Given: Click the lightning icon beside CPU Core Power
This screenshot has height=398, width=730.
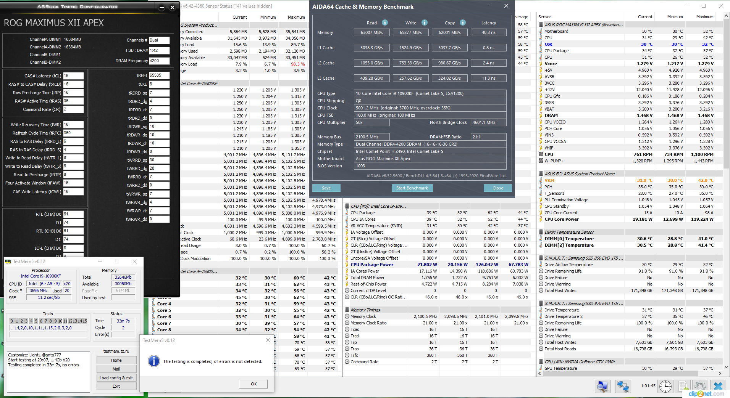Looking at the screenshot, I should (x=541, y=219).
